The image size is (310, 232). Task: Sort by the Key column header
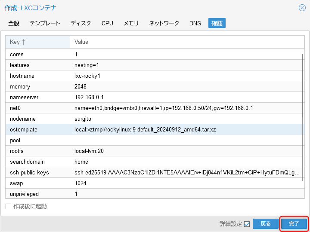37,42
